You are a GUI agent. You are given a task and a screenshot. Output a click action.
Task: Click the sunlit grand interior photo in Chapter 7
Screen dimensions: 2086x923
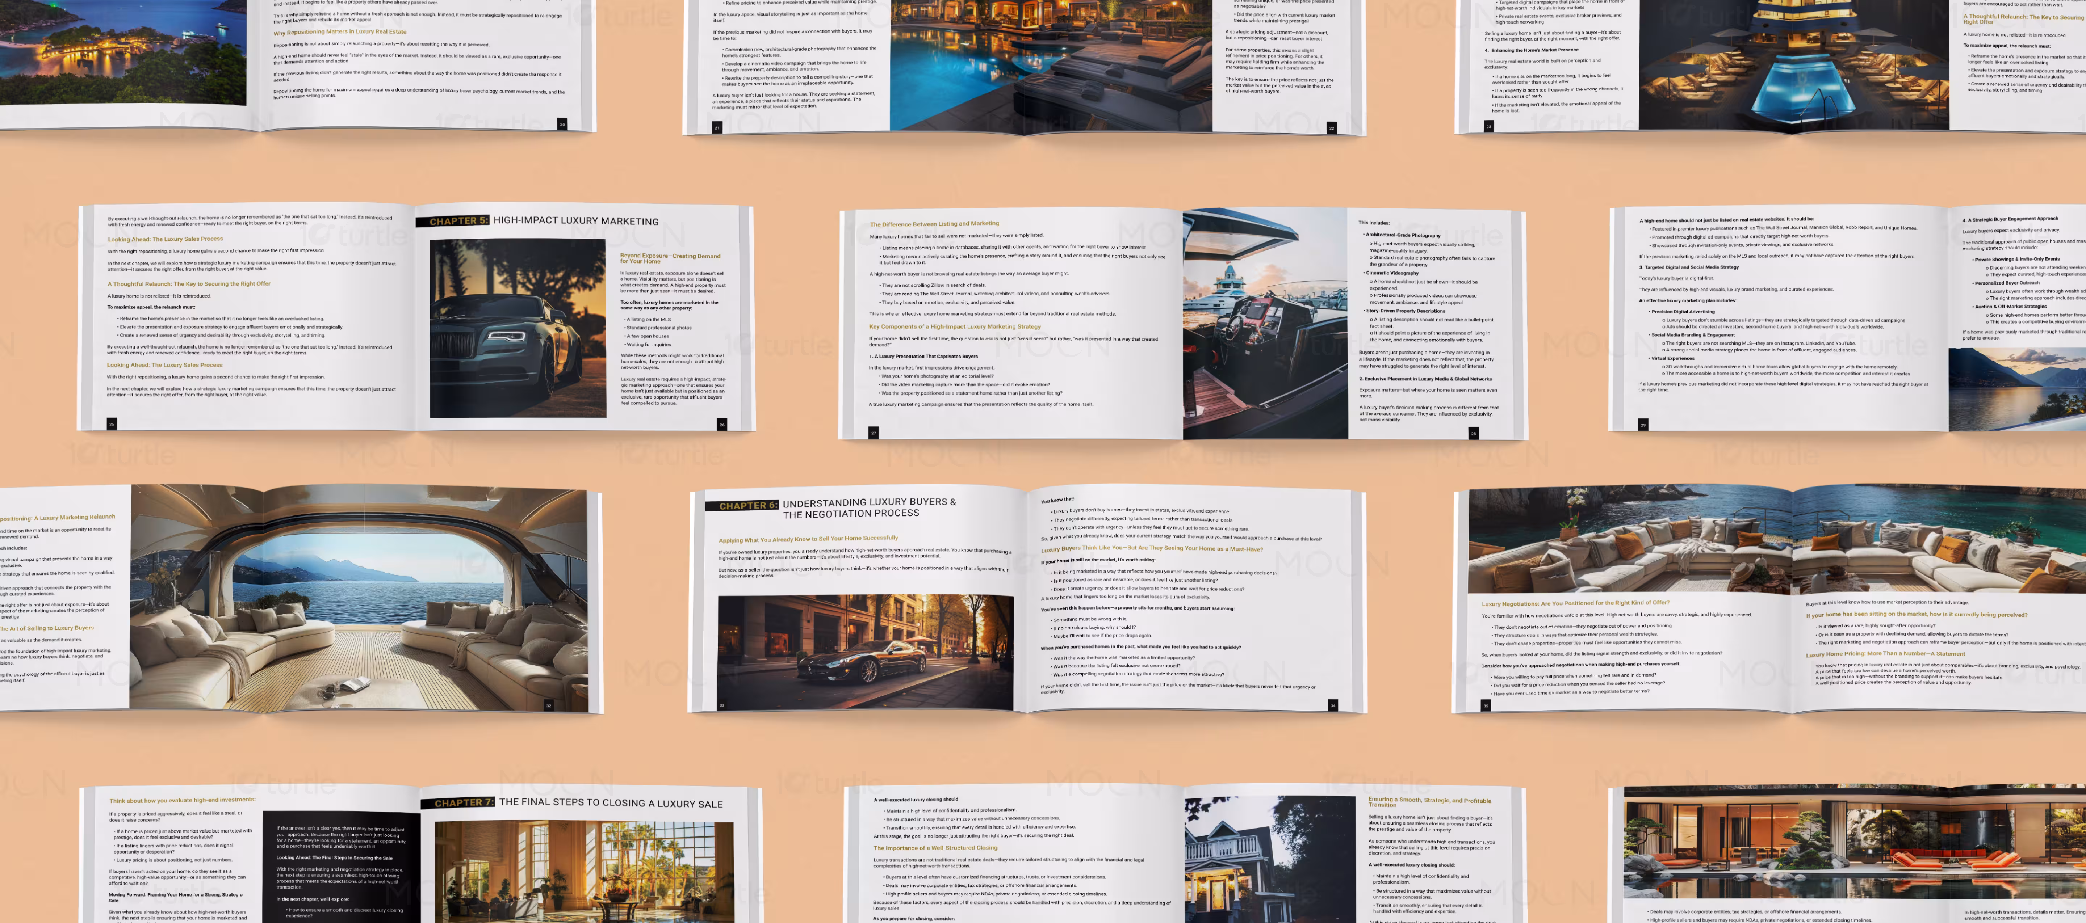(x=584, y=871)
